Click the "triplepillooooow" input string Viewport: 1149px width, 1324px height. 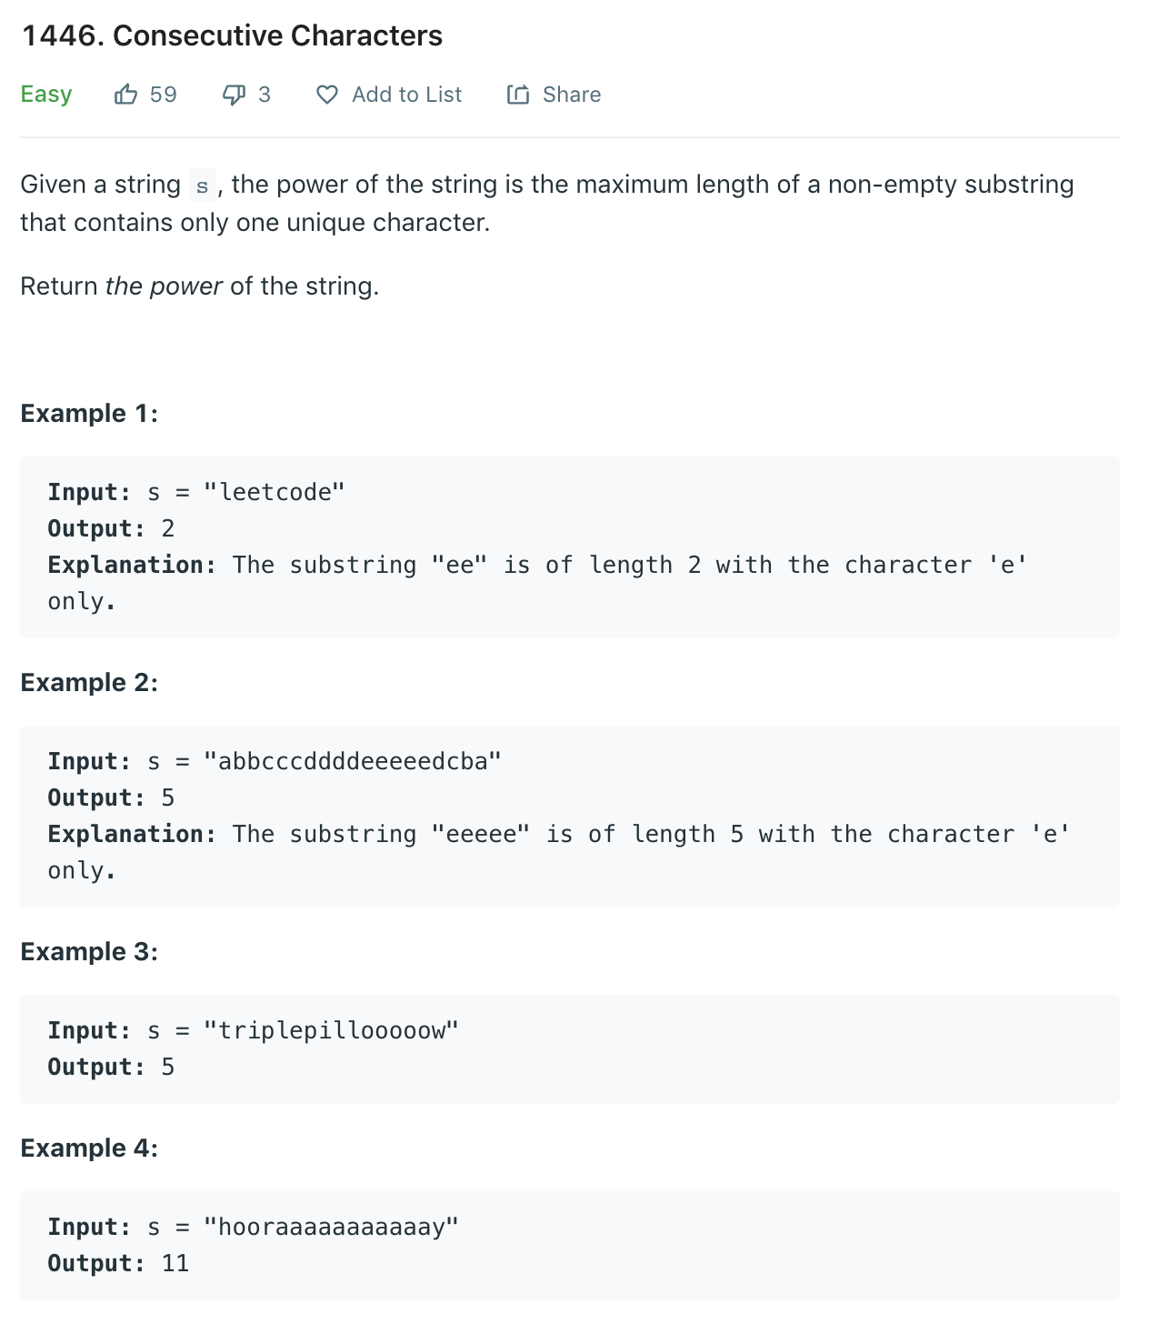point(331,1030)
